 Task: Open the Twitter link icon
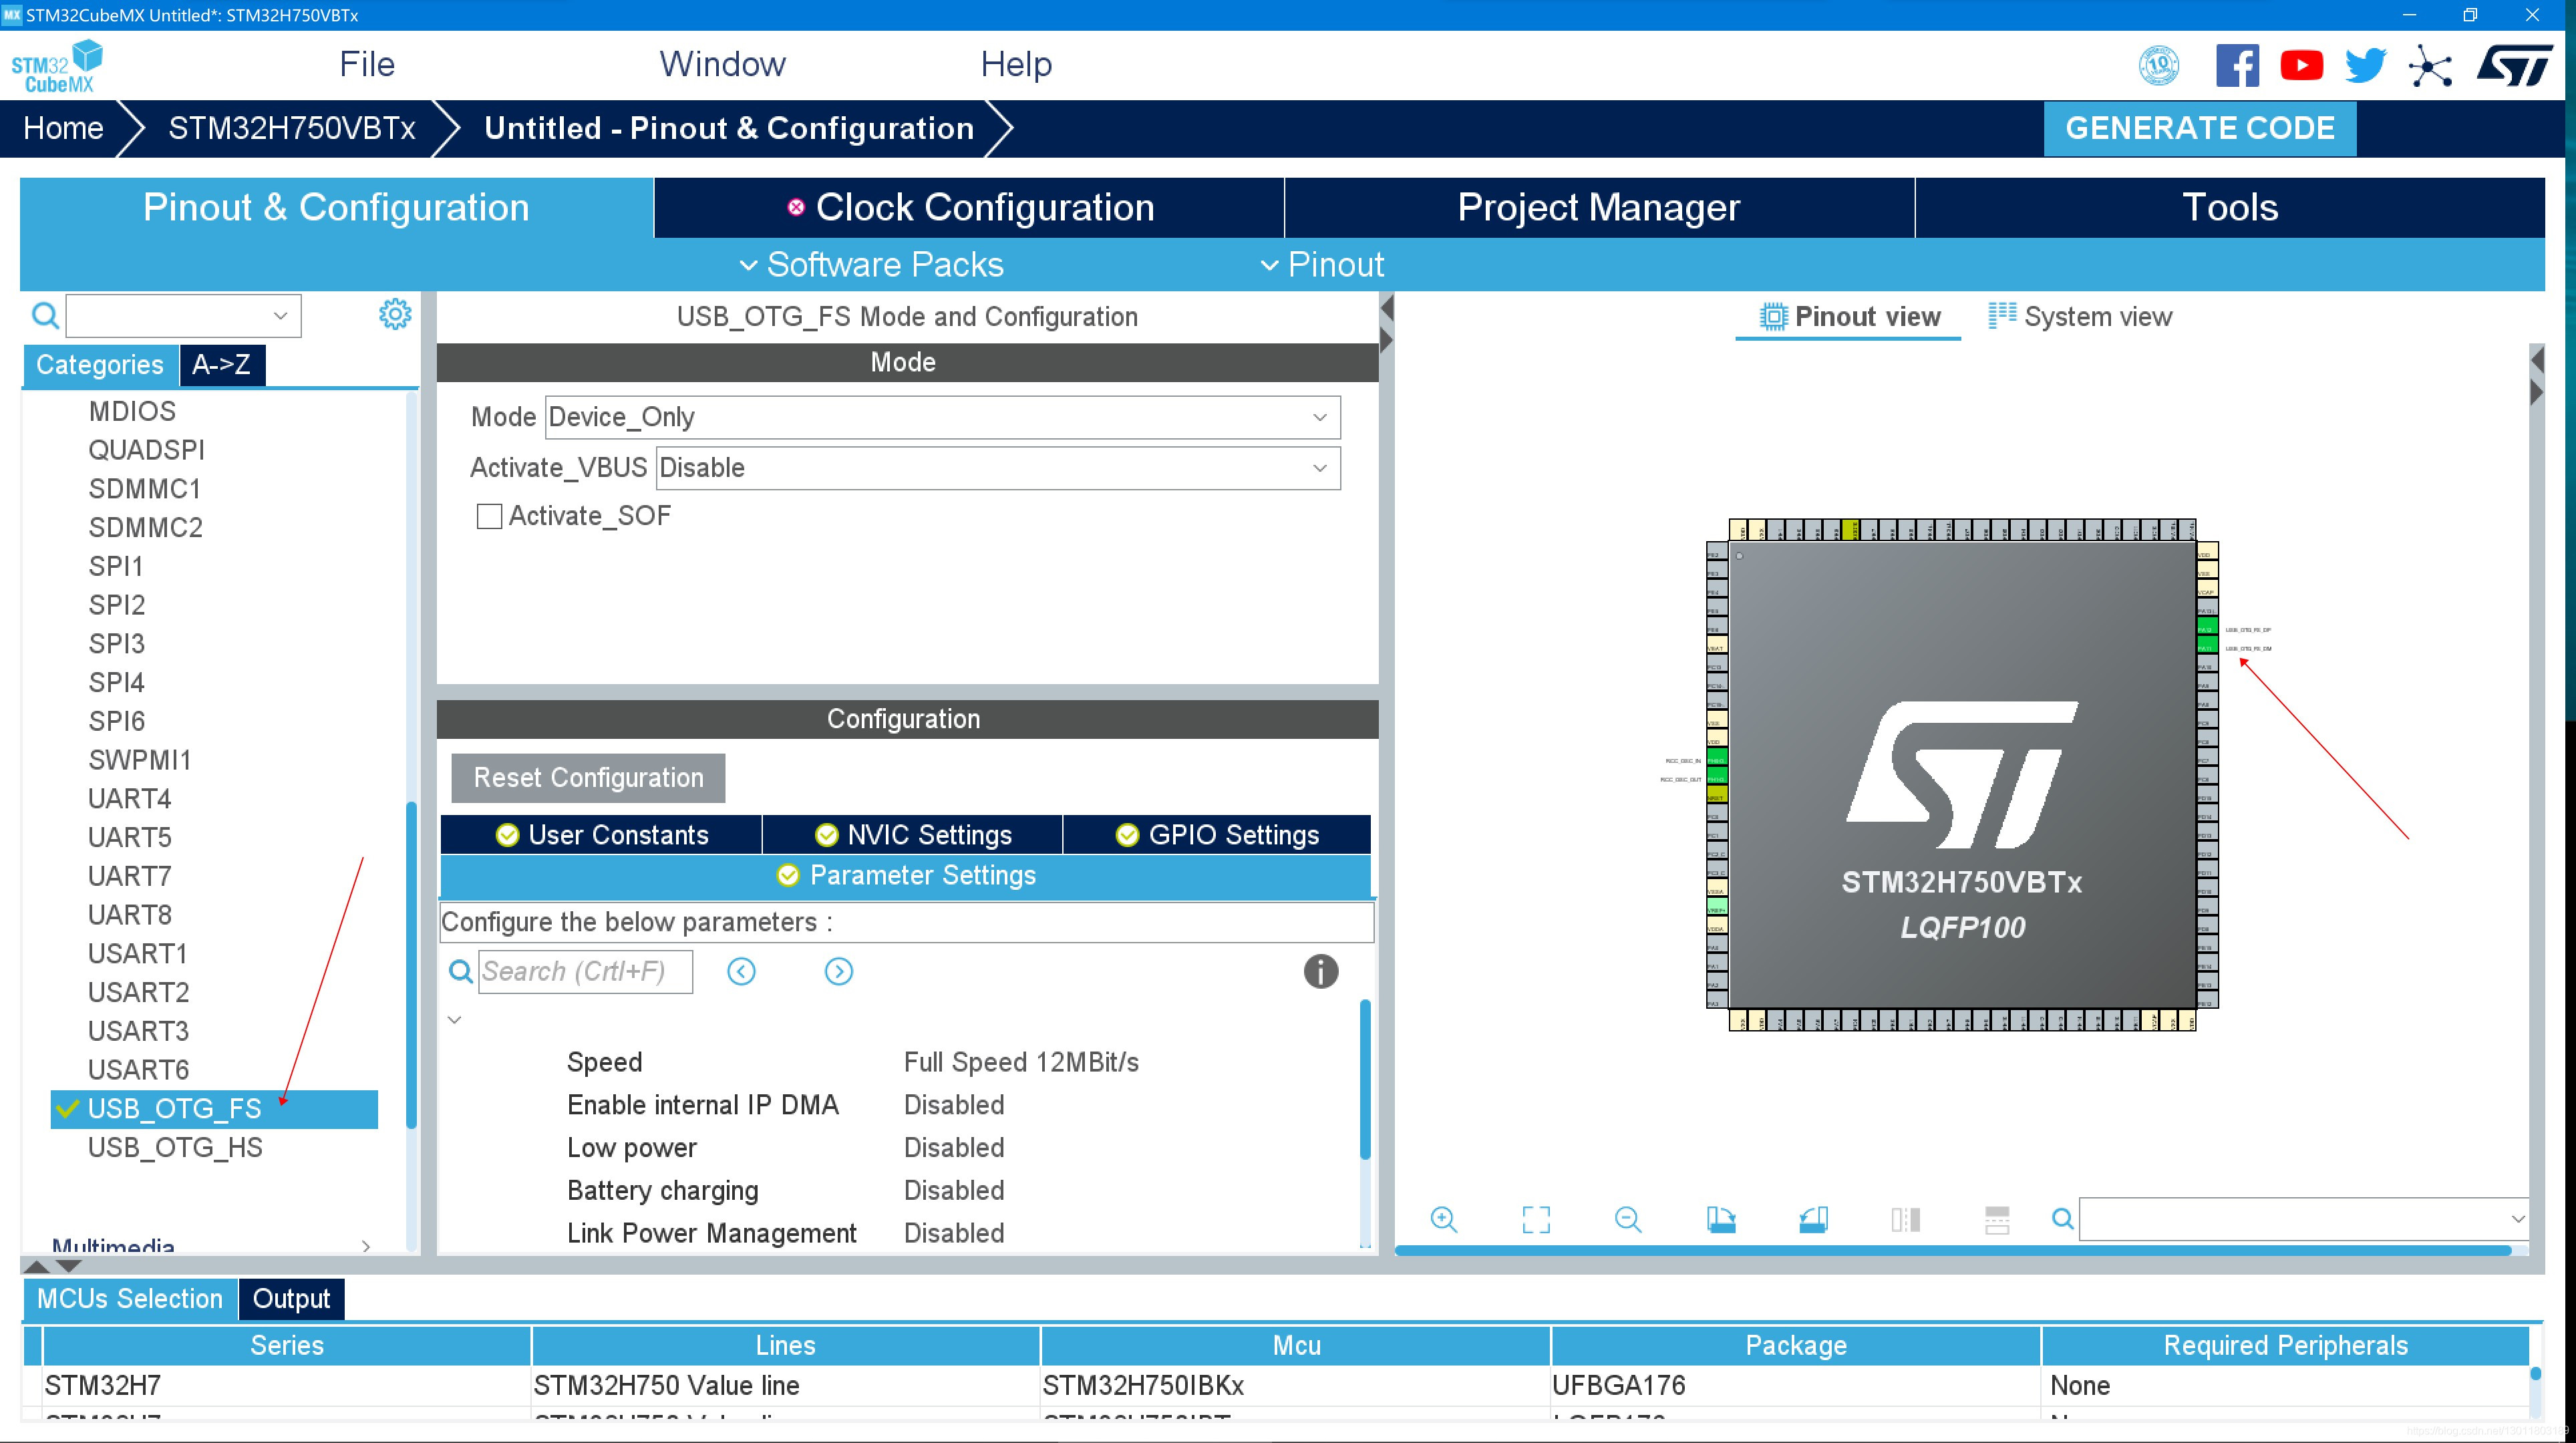(2366, 66)
